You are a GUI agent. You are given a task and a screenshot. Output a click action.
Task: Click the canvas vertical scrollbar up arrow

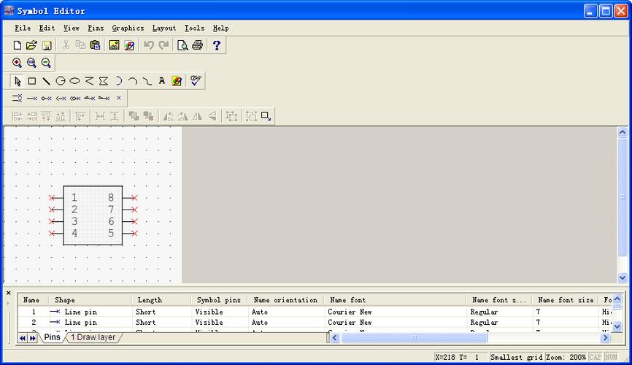point(623,132)
